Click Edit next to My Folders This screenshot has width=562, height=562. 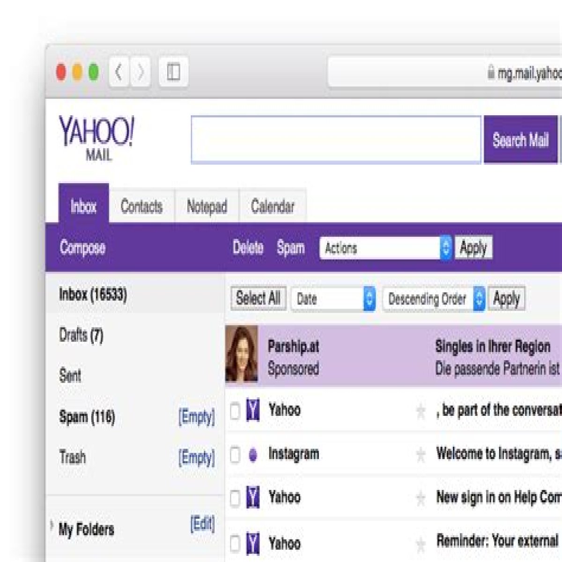[x=203, y=524]
